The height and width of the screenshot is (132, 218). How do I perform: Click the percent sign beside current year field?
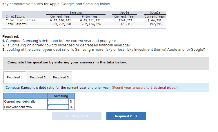(x=71, y=101)
